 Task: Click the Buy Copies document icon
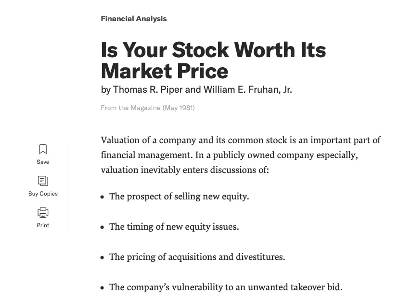(x=43, y=181)
